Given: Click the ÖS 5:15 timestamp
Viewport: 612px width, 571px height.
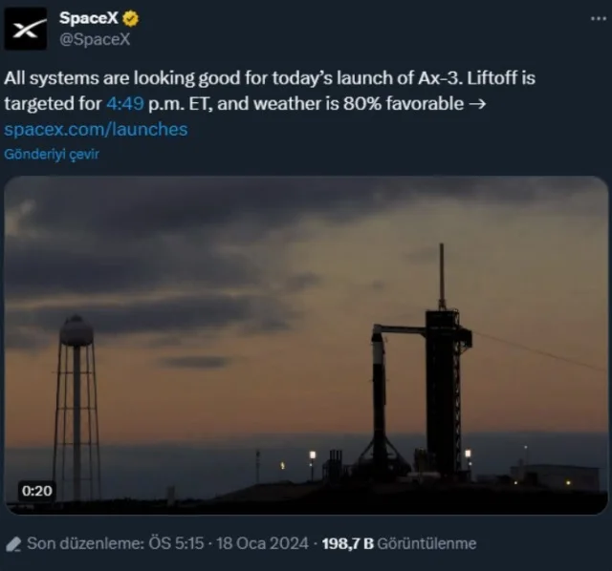Looking at the screenshot, I should point(176,543).
